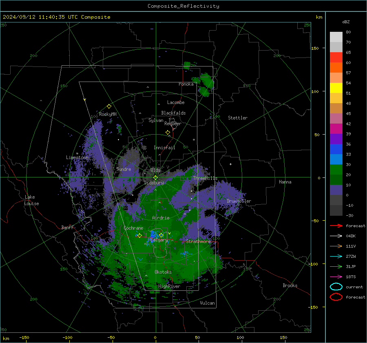367x343 pixels.
Task: Click the HighRiver city label
Action: click(169, 286)
